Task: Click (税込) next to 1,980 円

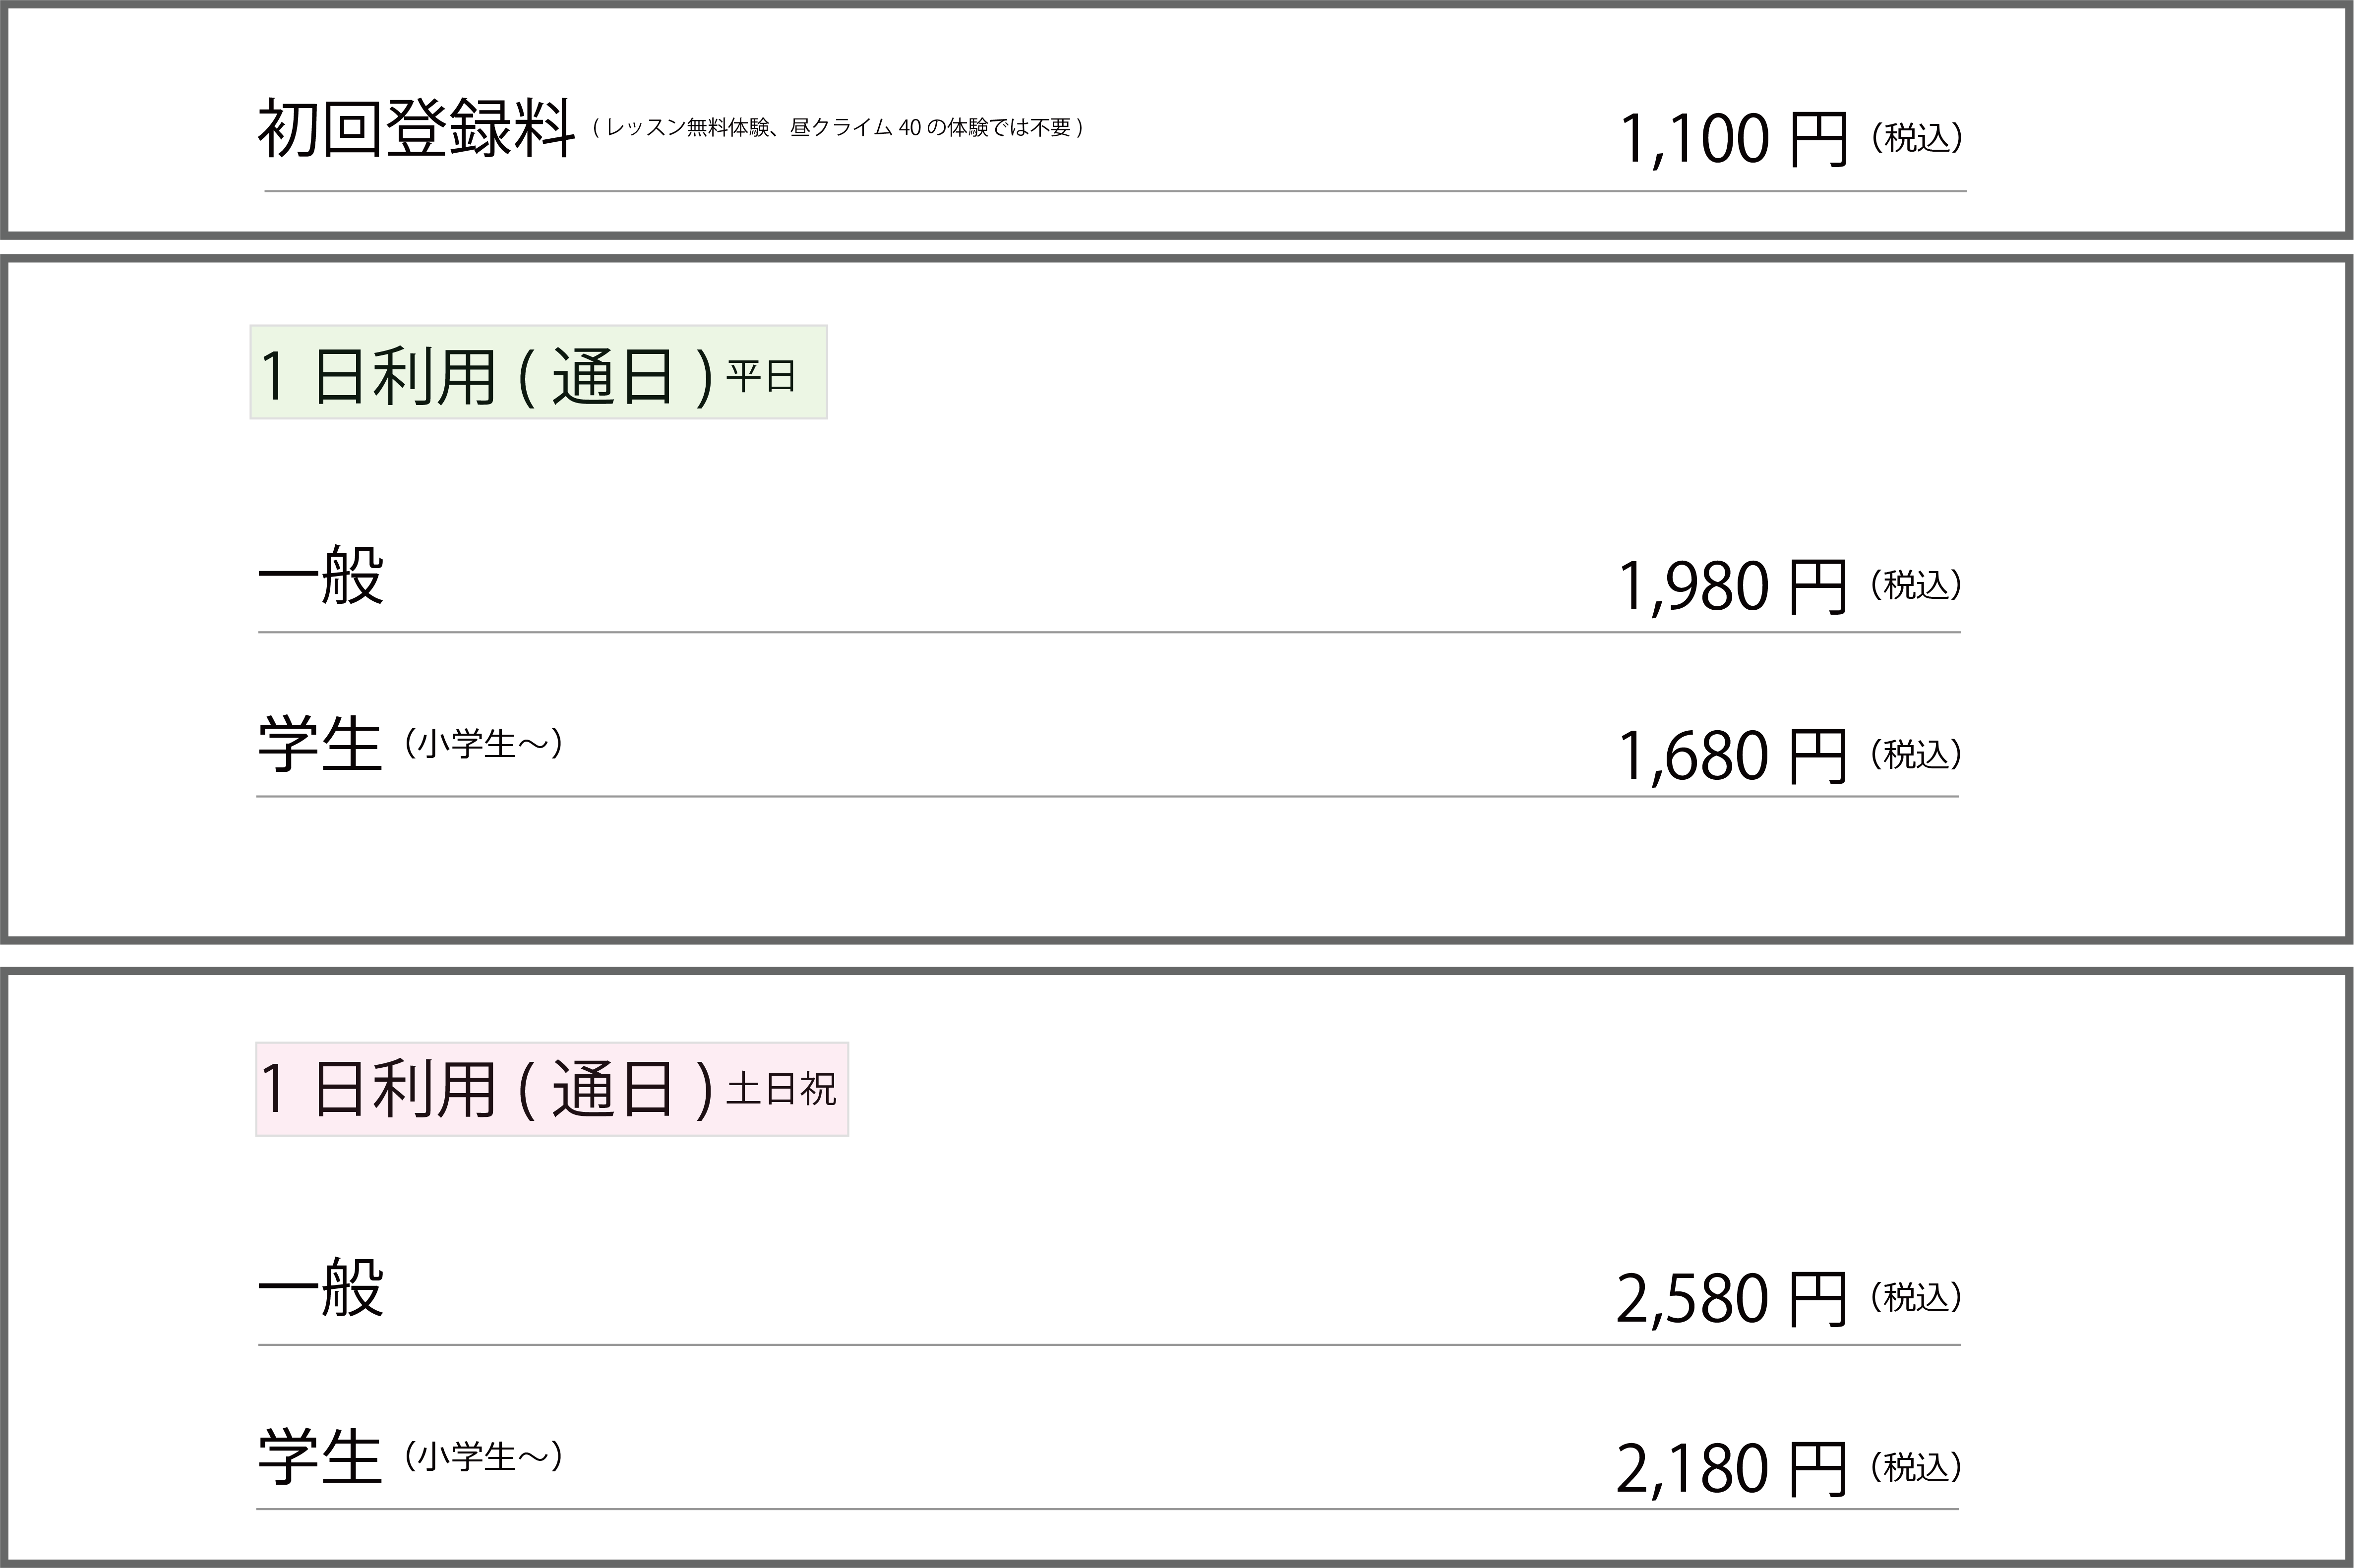Action: coord(1916,585)
